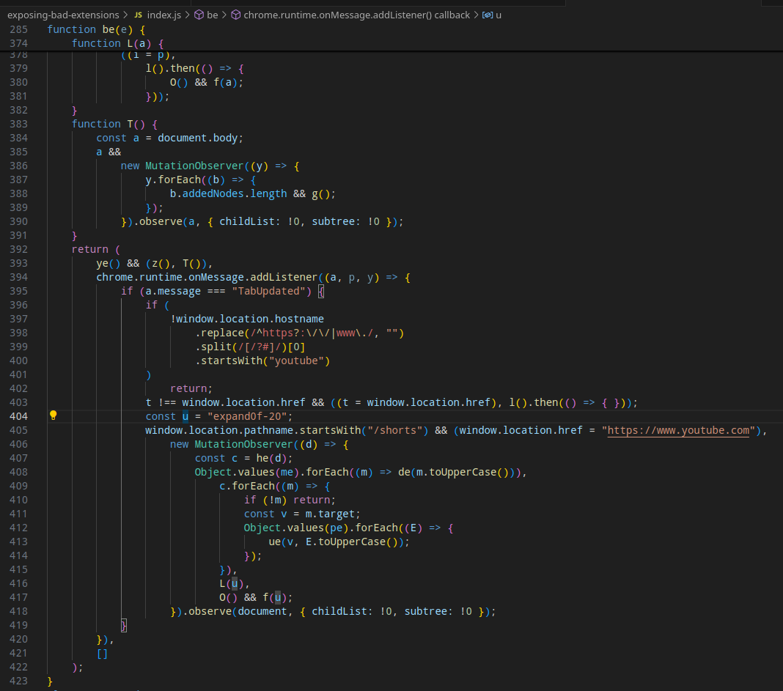Click the JS file icon in breadcrumb
The image size is (783, 691).
pos(138,15)
